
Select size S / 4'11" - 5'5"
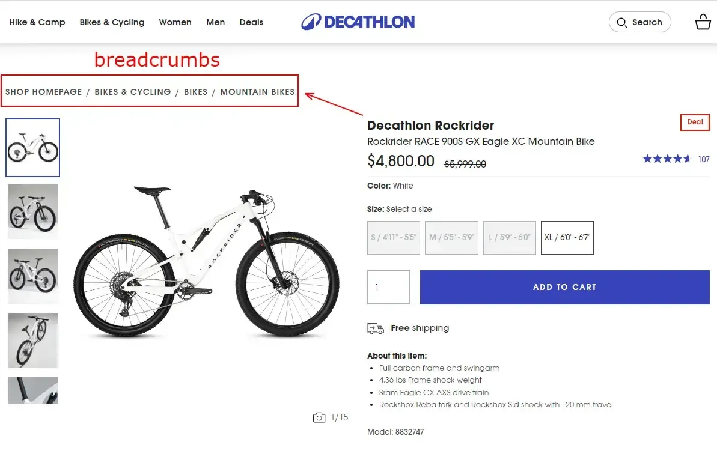tap(393, 237)
